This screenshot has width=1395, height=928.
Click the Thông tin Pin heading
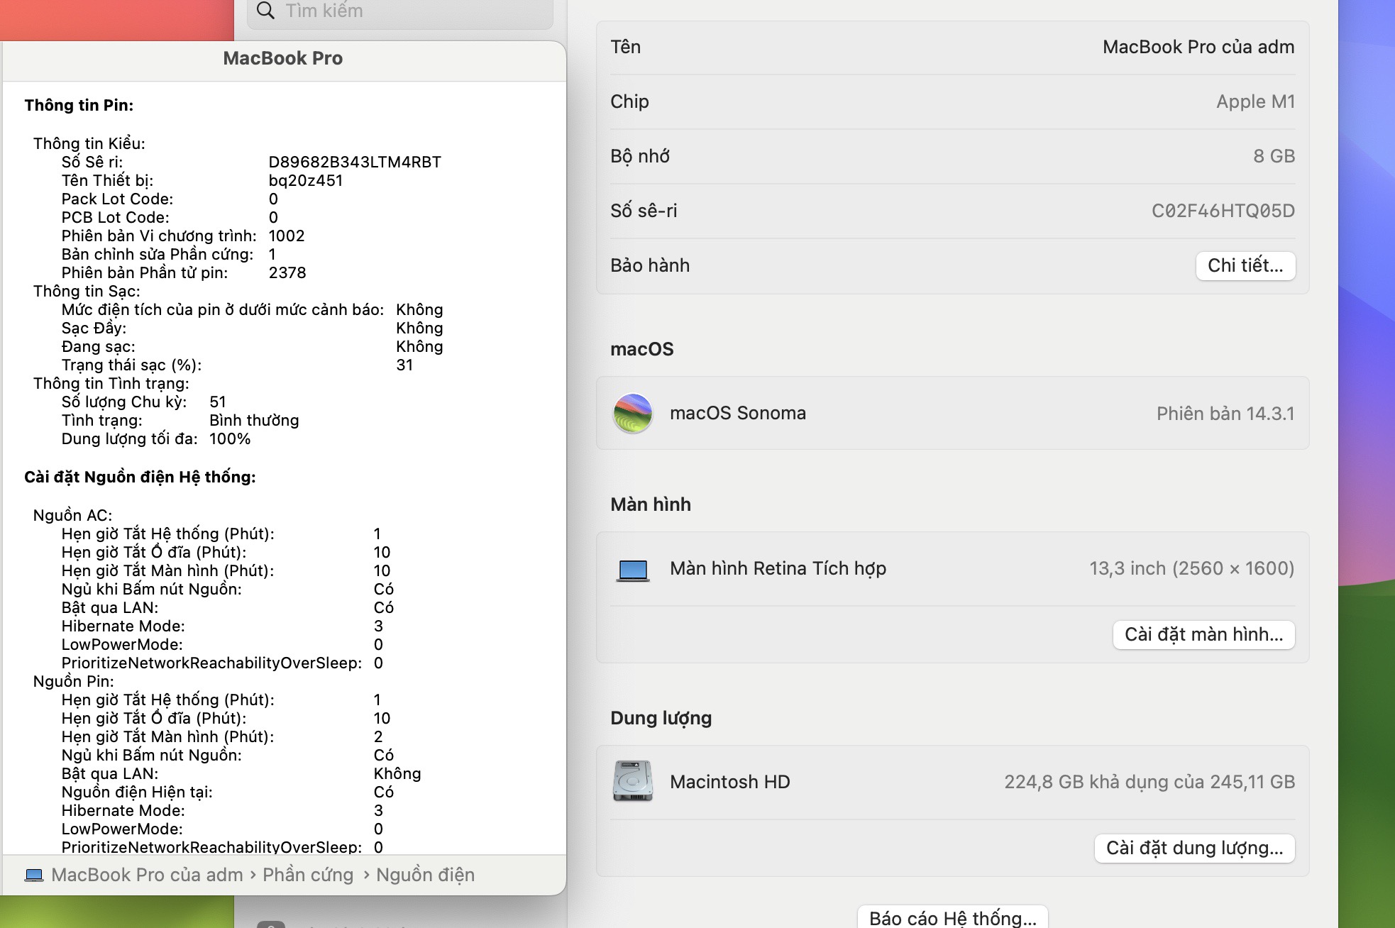79,105
